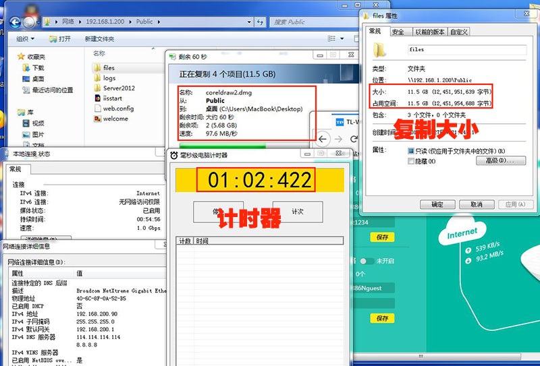Click the stop button in timer window
The height and width of the screenshot is (366, 540).
[218, 212]
